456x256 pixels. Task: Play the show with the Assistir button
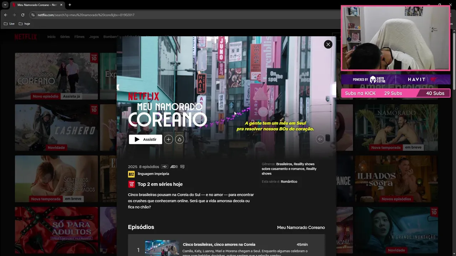[x=145, y=139]
